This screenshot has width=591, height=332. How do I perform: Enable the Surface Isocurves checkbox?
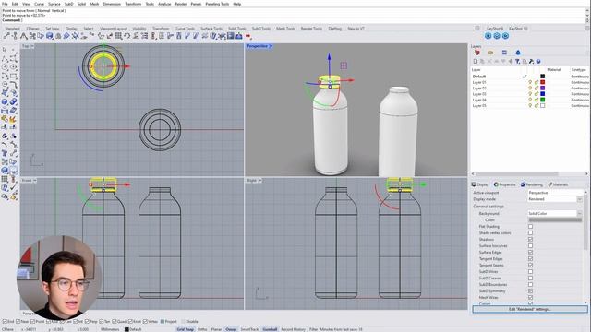(530, 246)
